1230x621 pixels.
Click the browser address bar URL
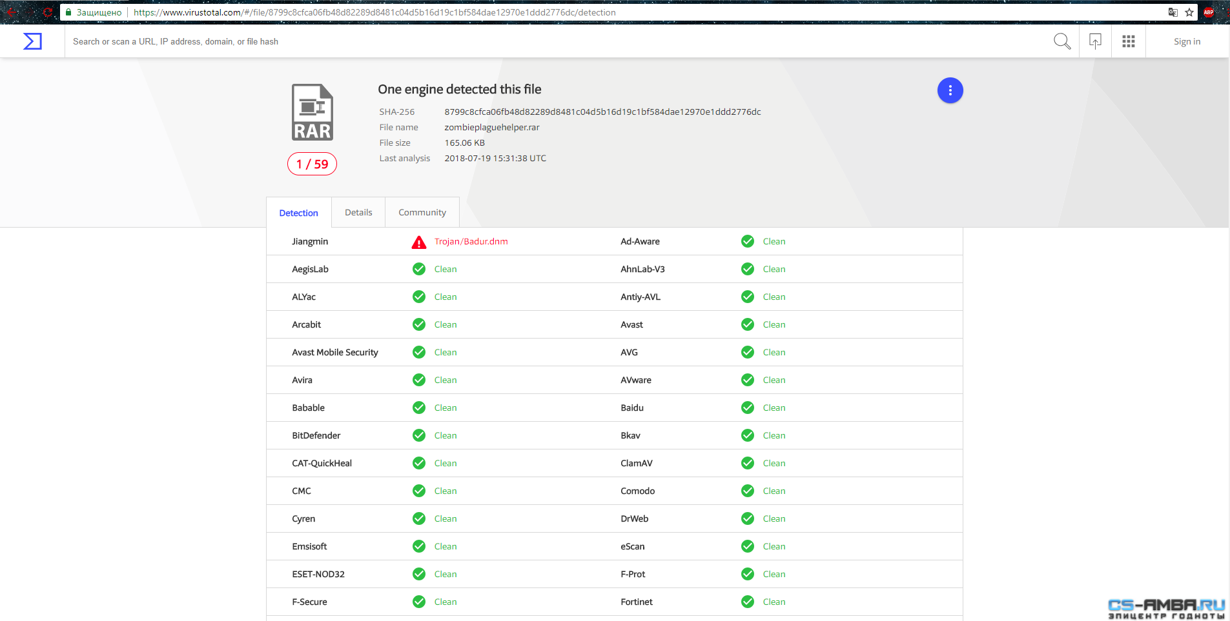pyautogui.click(x=374, y=12)
